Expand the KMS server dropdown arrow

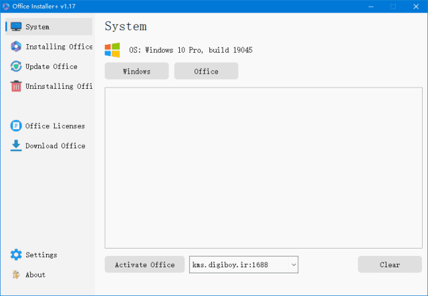click(292, 265)
